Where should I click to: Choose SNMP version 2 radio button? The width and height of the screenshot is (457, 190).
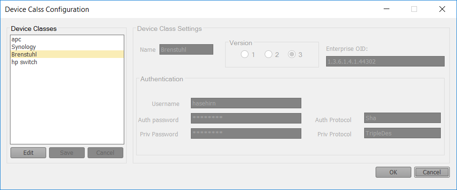[268, 55]
